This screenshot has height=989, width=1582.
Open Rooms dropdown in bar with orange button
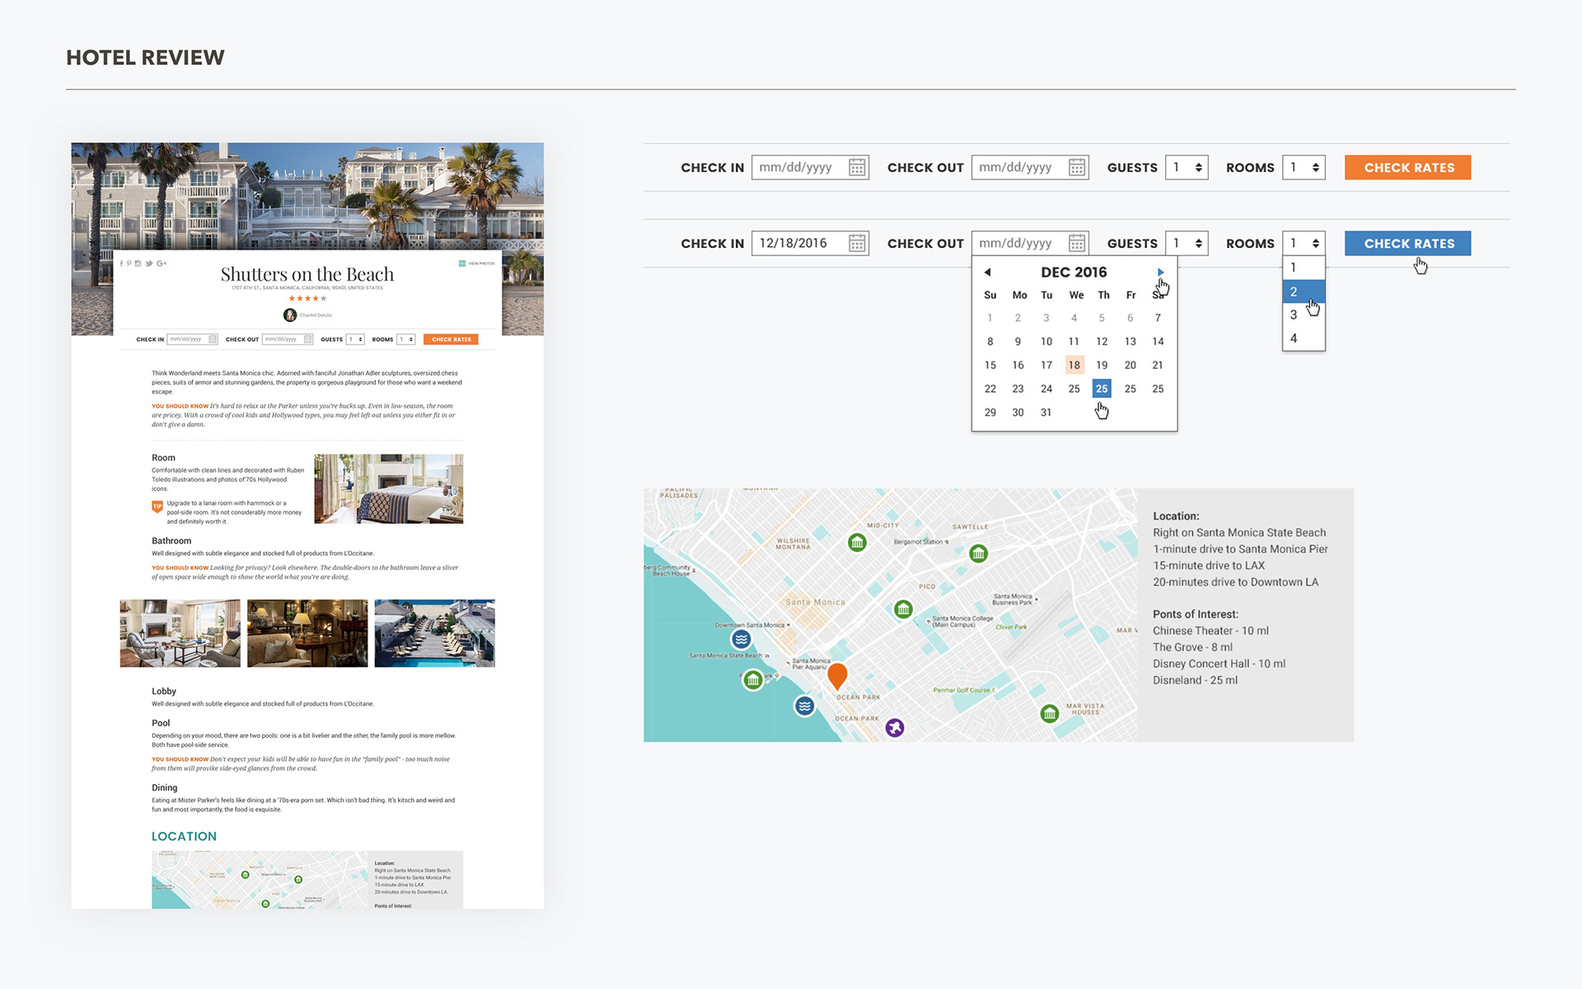pyautogui.click(x=1304, y=167)
